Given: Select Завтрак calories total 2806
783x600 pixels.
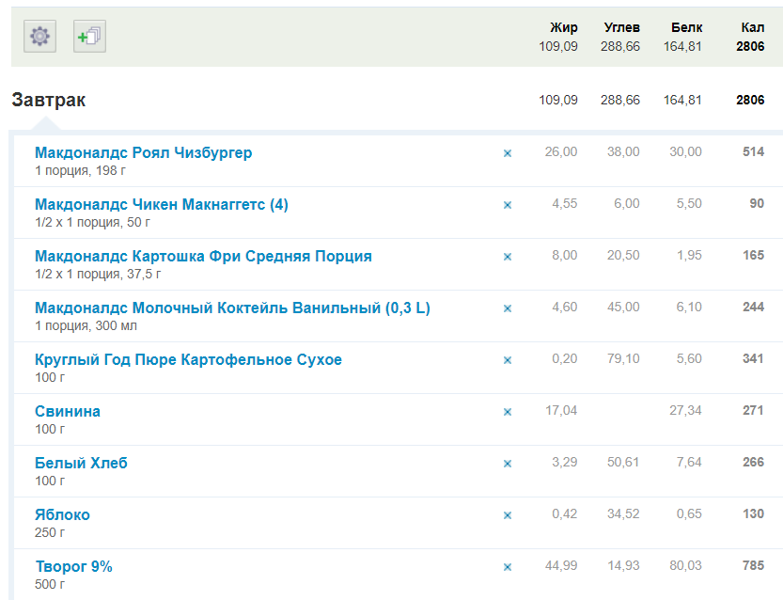Looking at the screenshot, I should click(750, 100).
